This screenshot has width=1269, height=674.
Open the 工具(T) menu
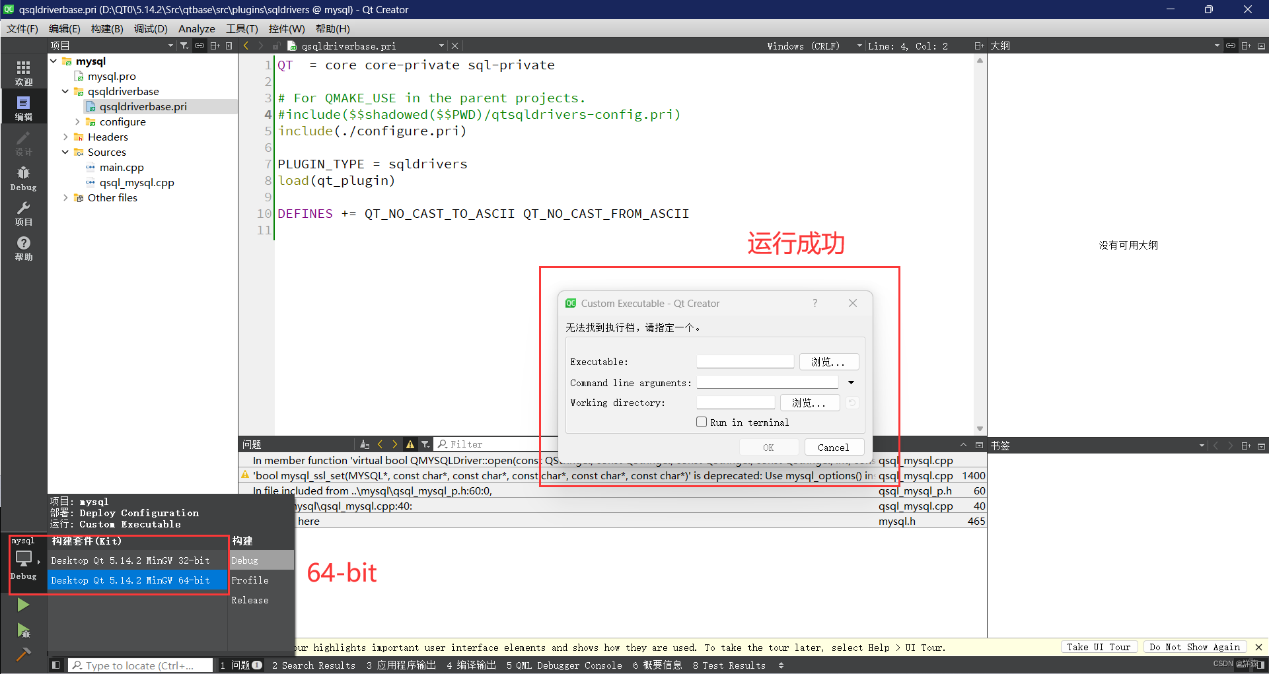click(x=242, y=28)
